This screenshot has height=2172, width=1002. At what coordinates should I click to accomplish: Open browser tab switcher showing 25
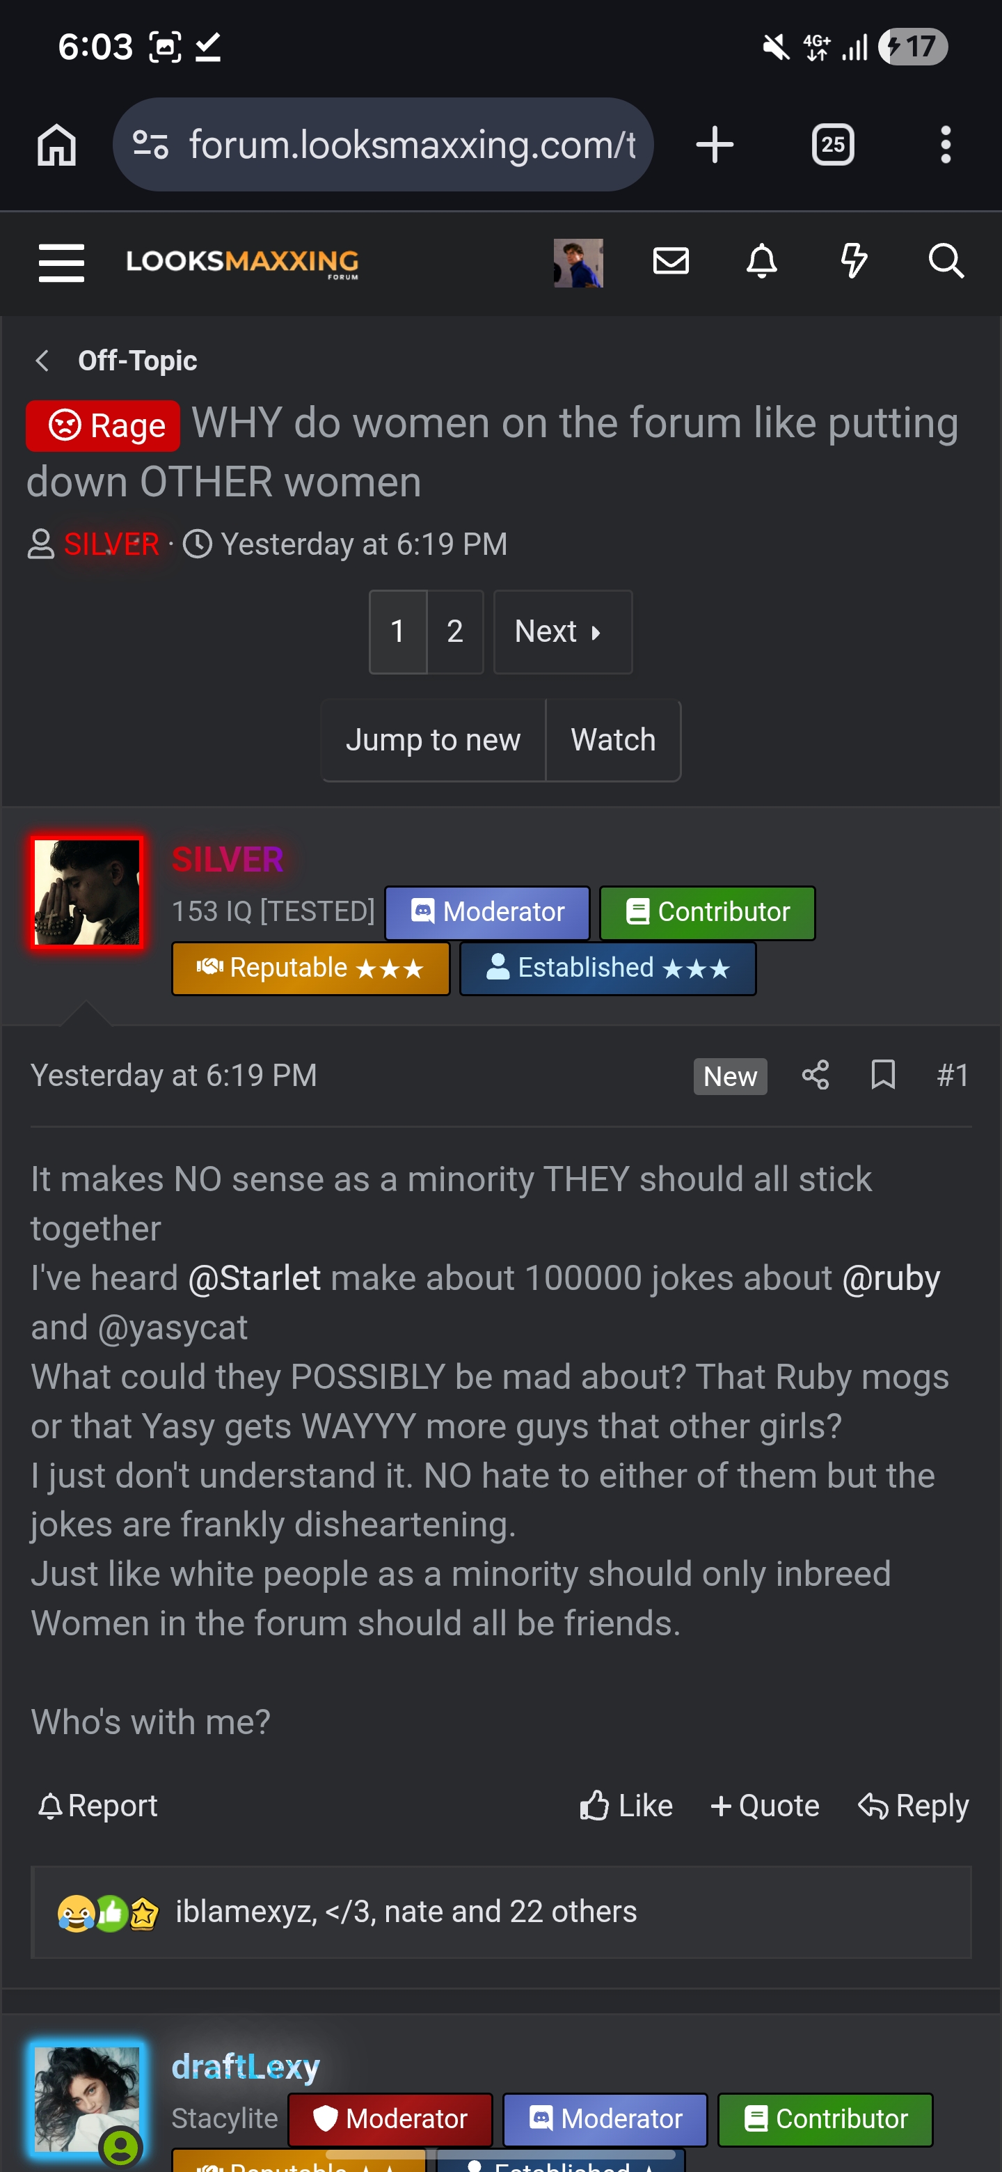point(833,144)
